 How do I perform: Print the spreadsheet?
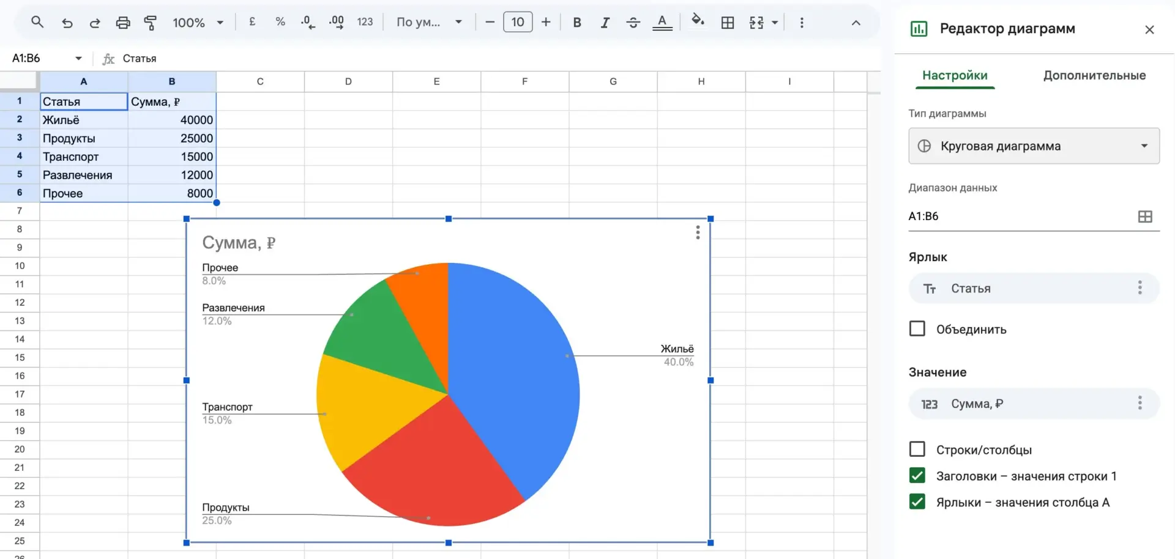point(123,23)
